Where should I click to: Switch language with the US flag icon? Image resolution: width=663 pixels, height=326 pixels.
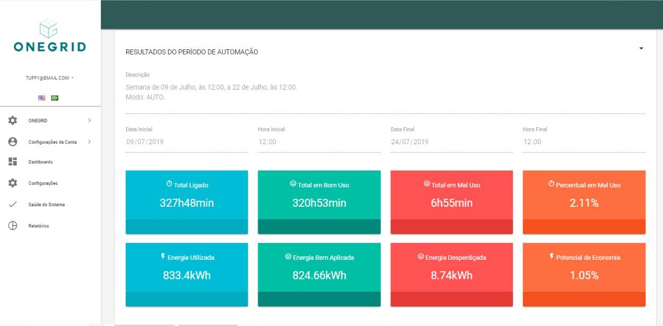42,98
